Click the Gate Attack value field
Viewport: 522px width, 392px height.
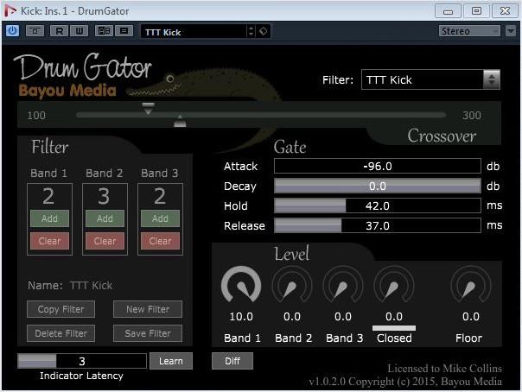[377, 167]
